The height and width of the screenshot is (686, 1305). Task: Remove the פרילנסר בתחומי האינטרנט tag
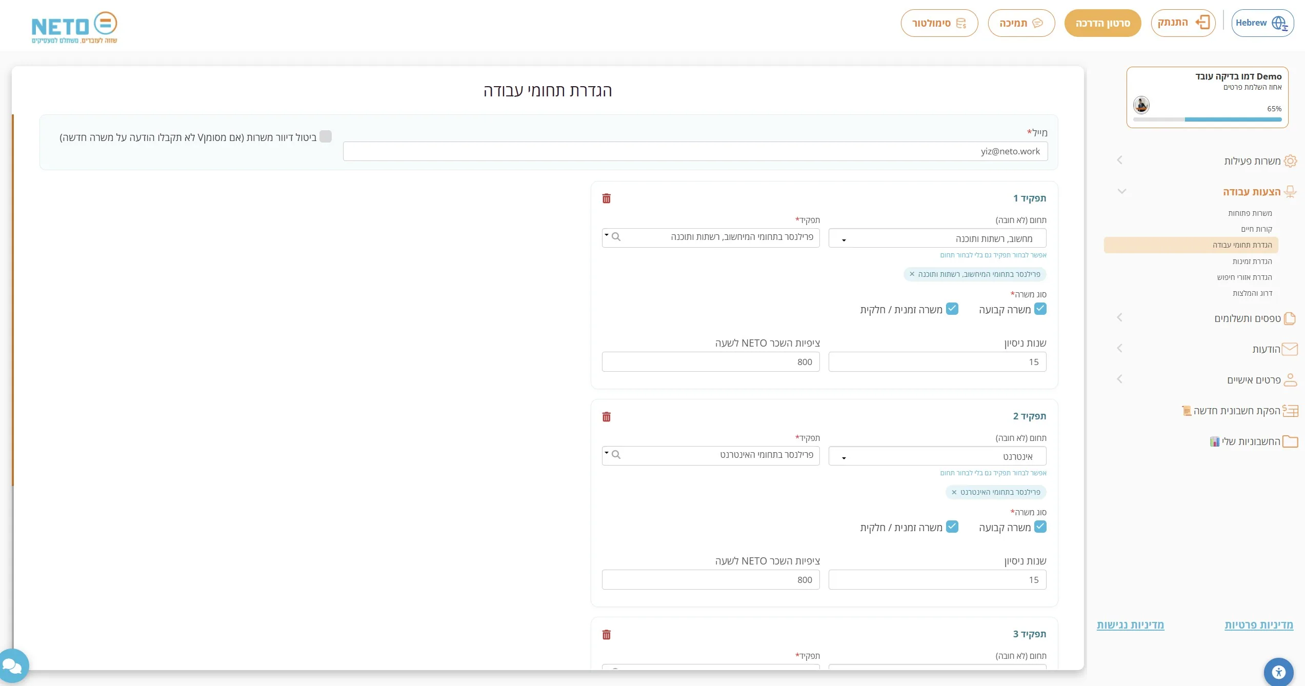click(x=954, y=492)
